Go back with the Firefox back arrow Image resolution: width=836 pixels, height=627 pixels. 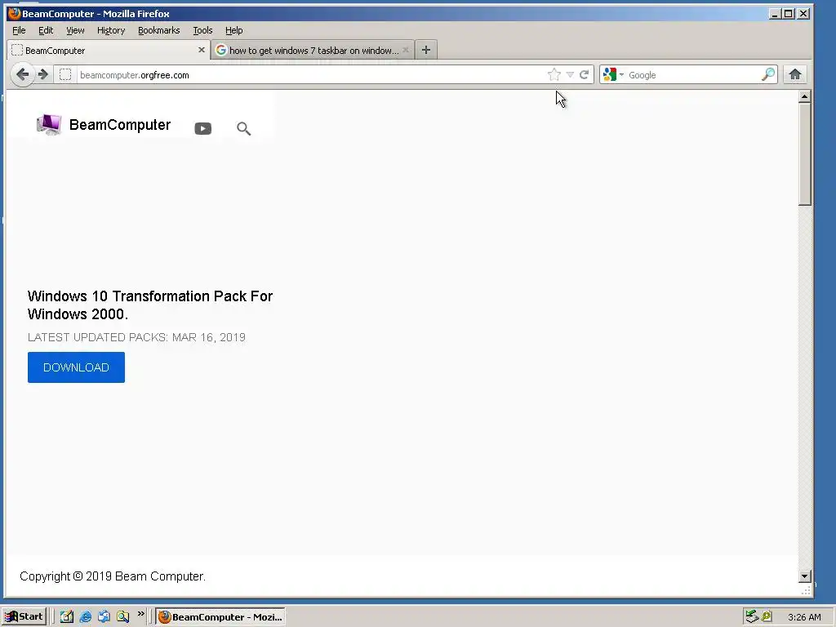22,74
